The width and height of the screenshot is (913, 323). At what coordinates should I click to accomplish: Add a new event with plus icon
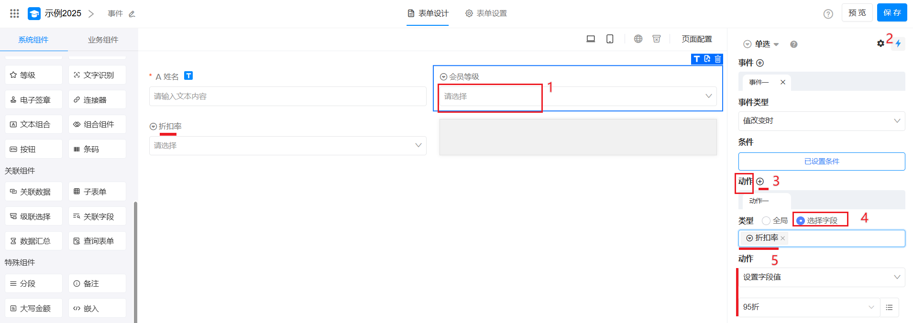760,63
